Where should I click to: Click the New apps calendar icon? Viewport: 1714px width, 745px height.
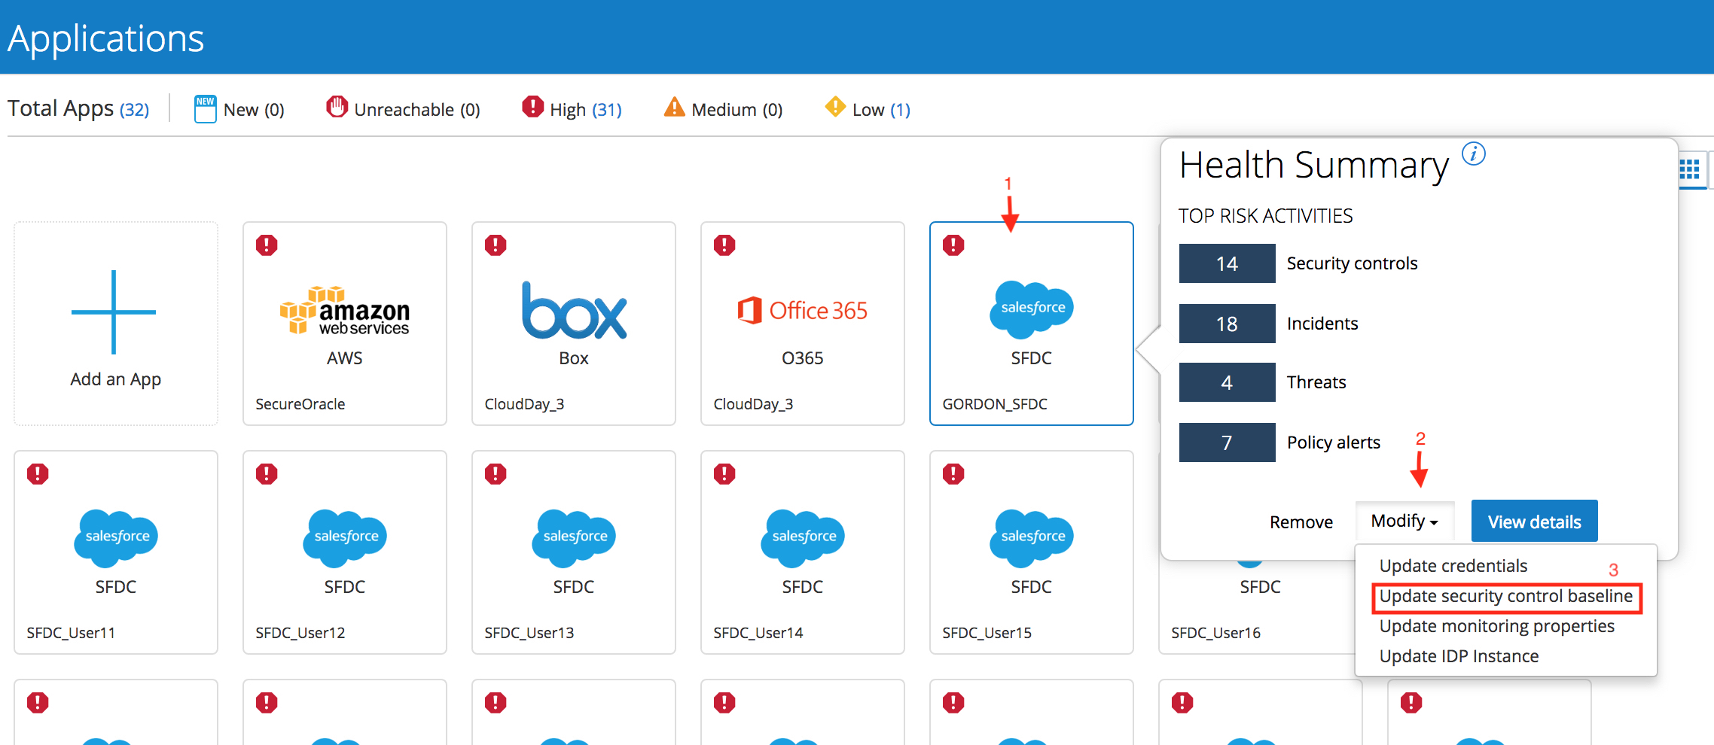pyautogui.click(x=206, y=108)
